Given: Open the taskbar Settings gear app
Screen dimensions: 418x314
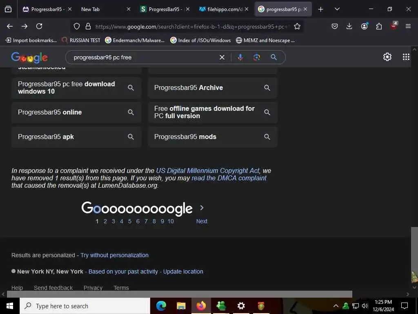Looking at the screenshot, I should (241, 306).
